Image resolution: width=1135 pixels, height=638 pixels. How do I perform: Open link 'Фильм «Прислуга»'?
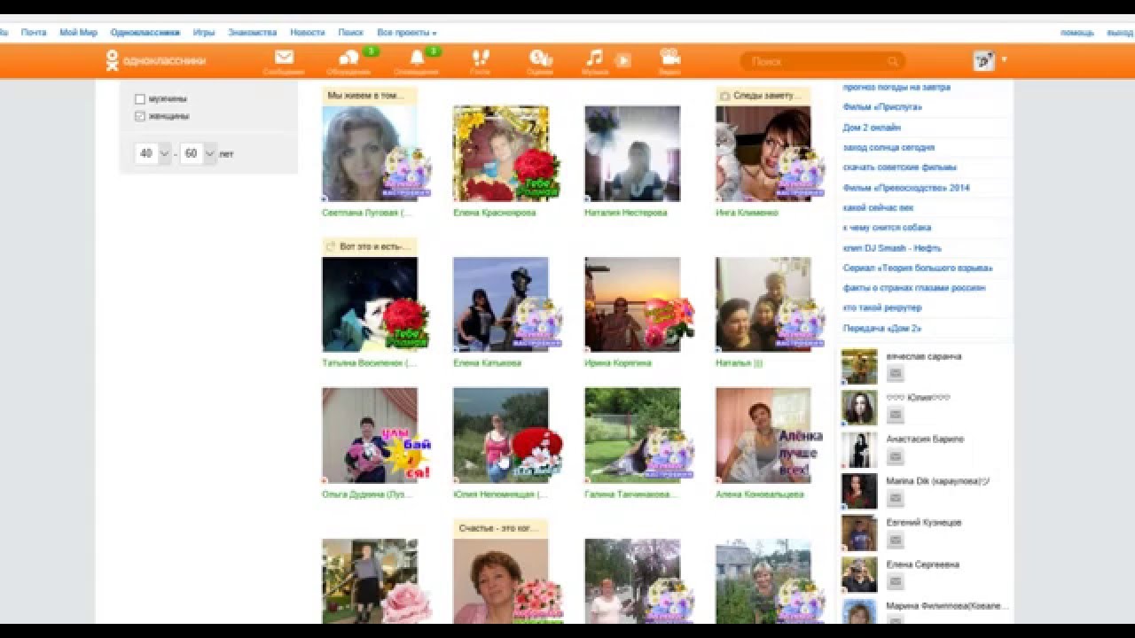click(882, 107)
